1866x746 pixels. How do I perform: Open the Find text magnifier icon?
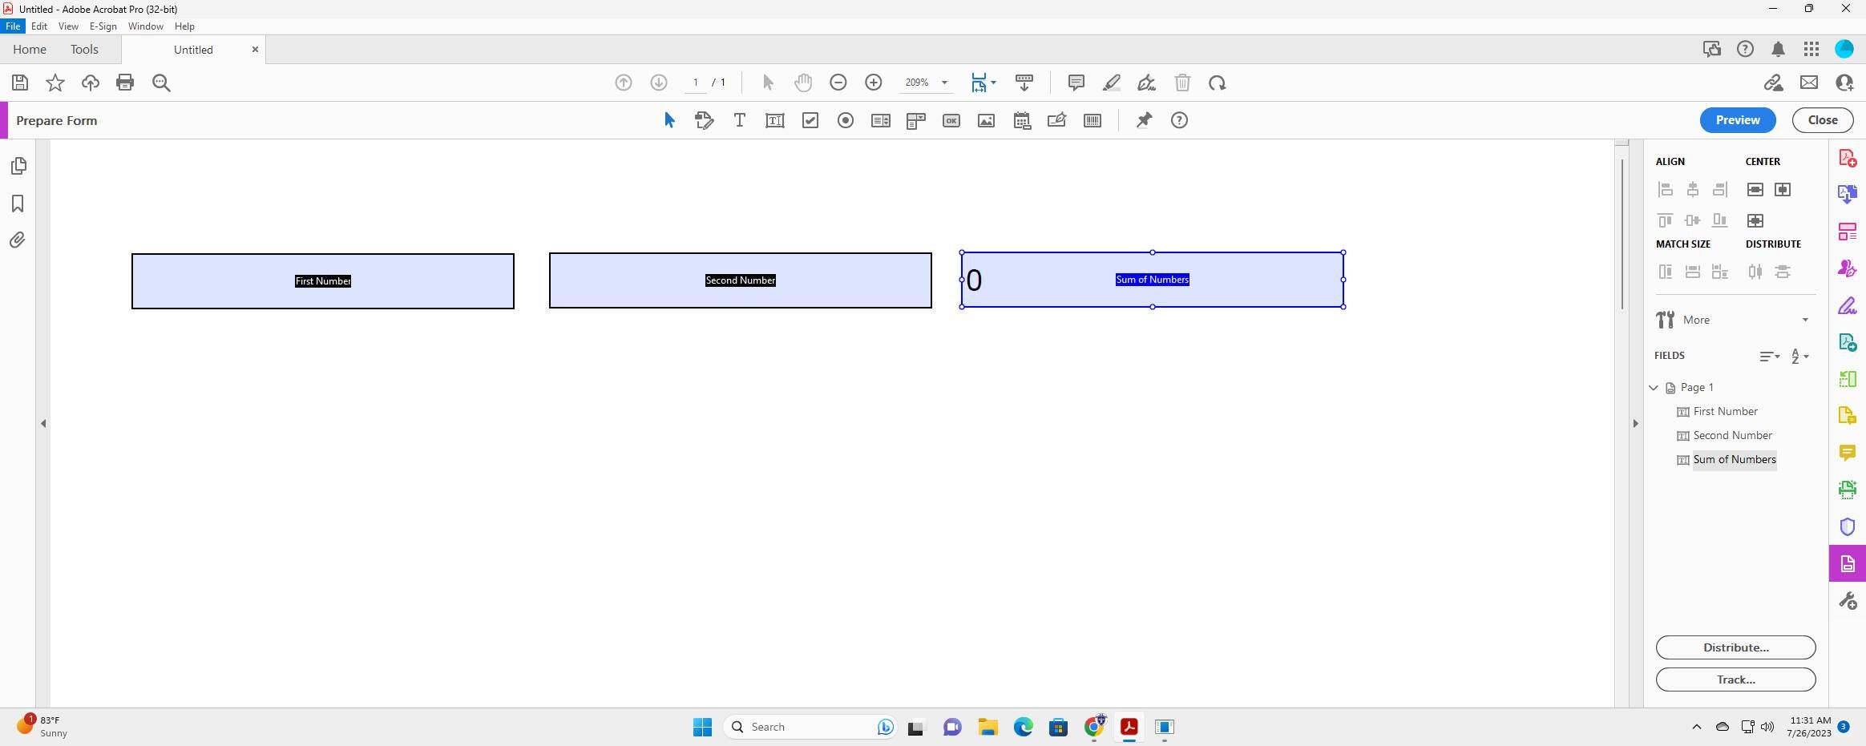coord(161,83)
